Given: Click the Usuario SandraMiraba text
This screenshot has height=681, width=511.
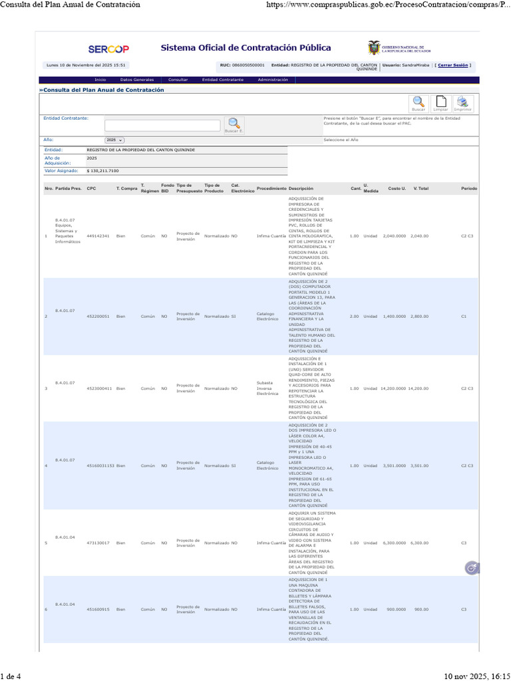Looking at the screenshot, I should pyautogui.click(x=405, y=65).
